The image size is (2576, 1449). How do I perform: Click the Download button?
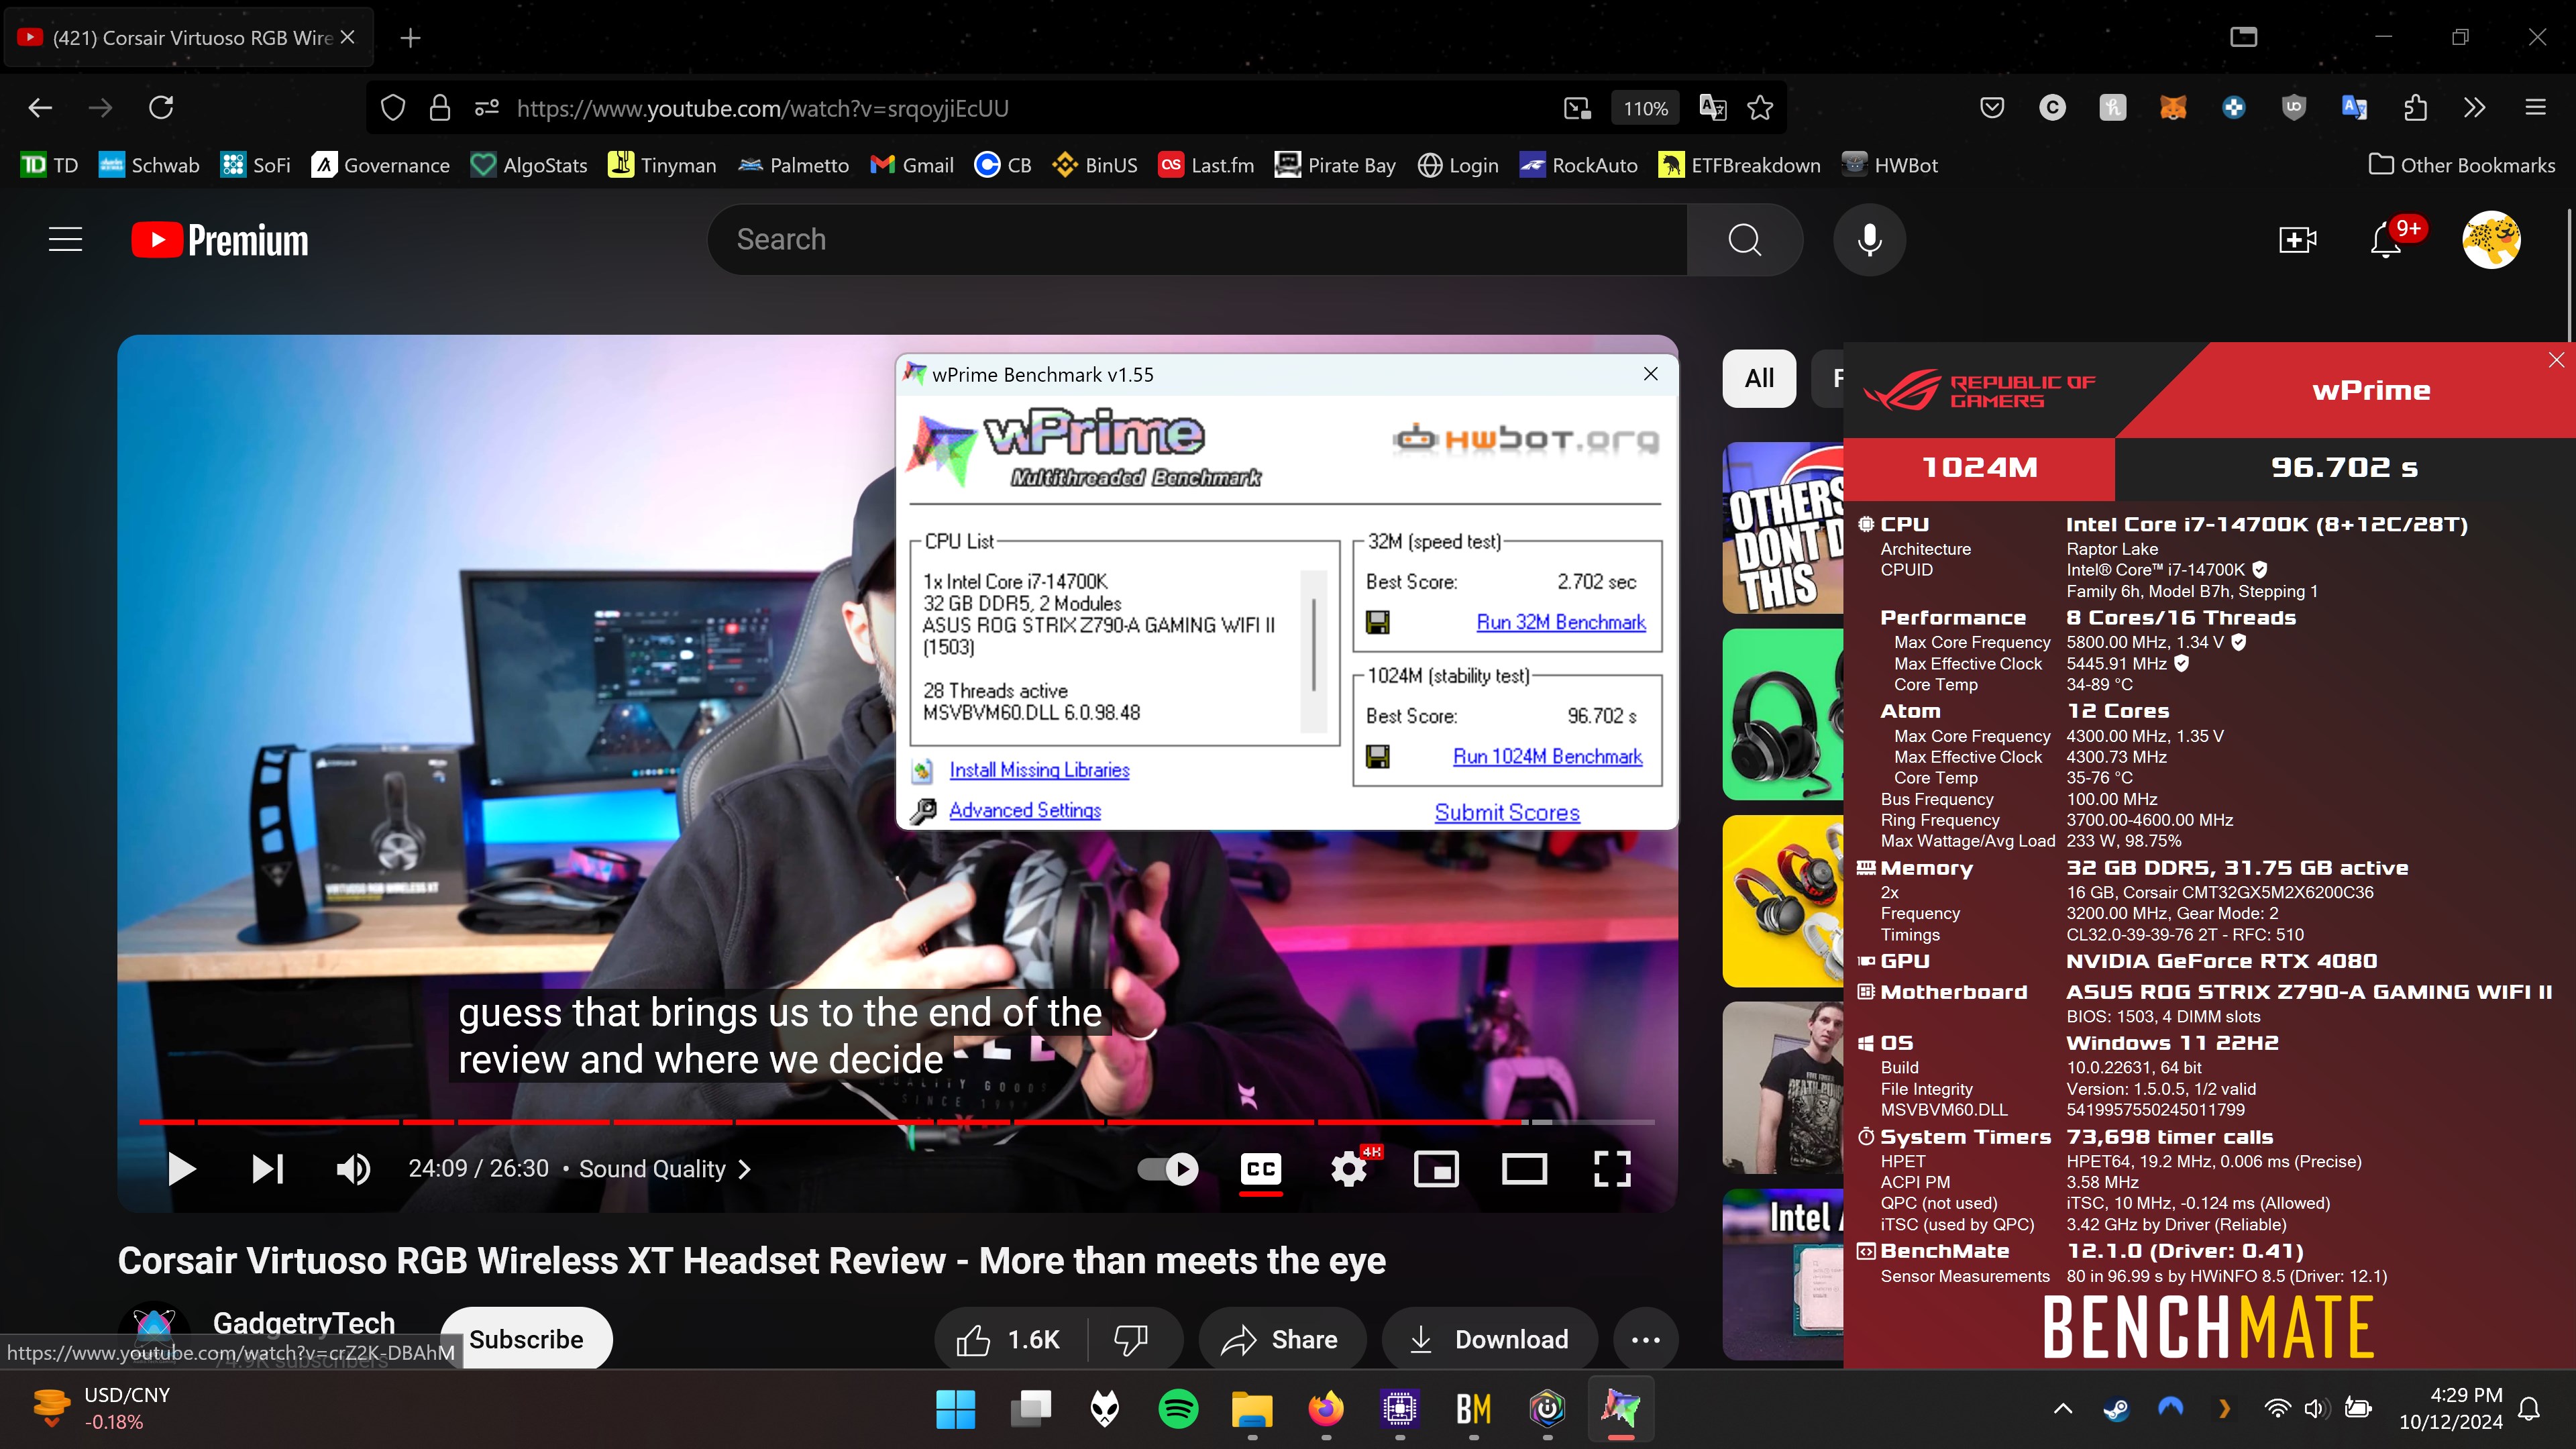(1489, 1339)
